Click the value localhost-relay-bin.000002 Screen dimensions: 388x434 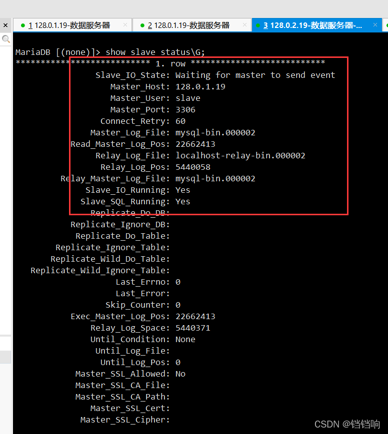point(240,155)
